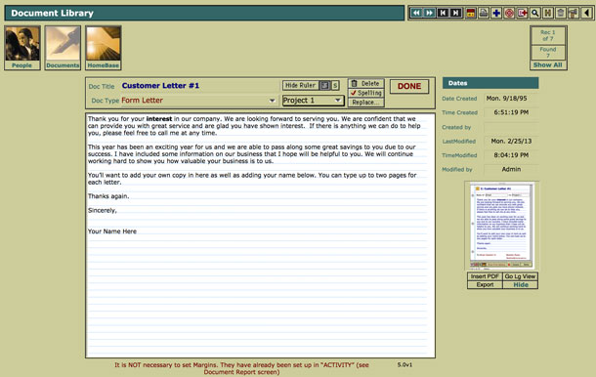The height and width of the screenshot is (377, 596).
Task: Click the version label 5.0v1
Action: tap(404, 365)
